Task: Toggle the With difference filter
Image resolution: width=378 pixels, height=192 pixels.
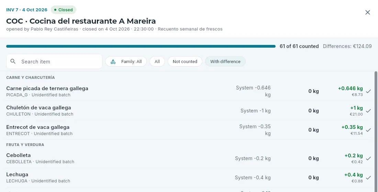Action: (x=225, y=62)
